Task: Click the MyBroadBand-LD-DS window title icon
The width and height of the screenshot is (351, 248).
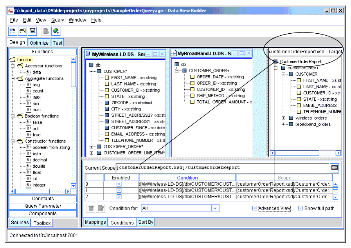Action: 174,53
